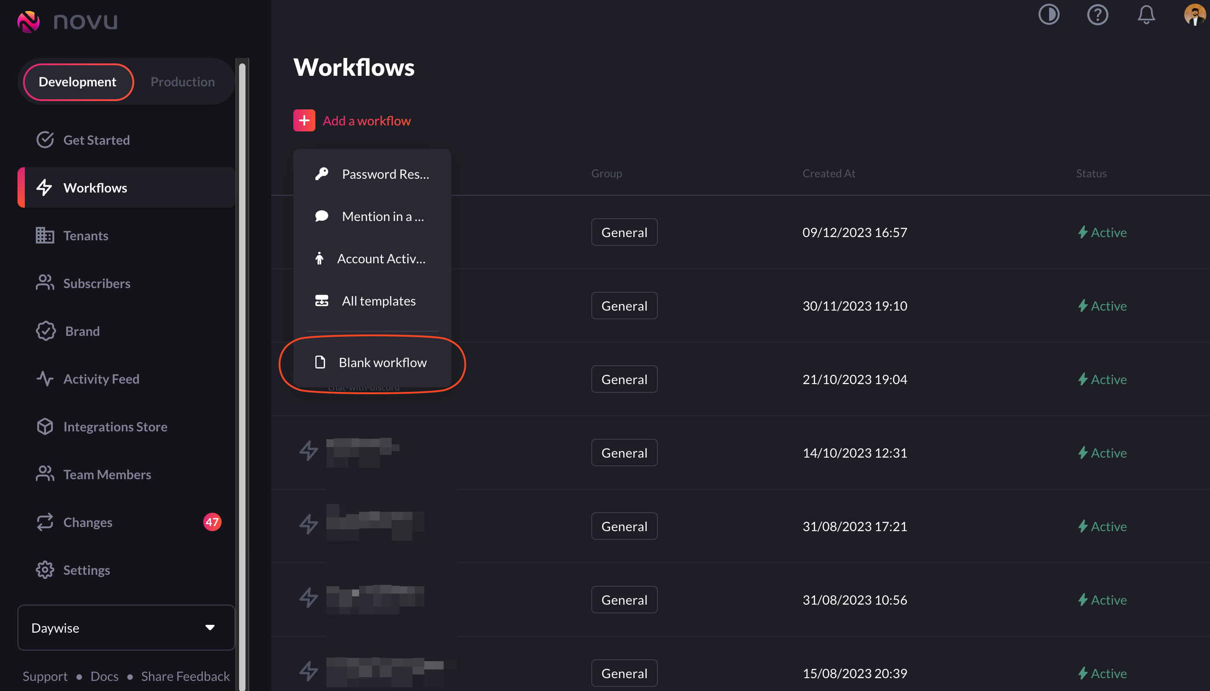Click the Share Feedback link

185,676
